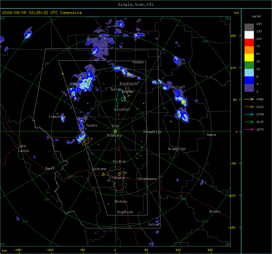This screenshot has height=254, width=272.
Task: Select the Stettler city label
Action: (x=176, y=87)
